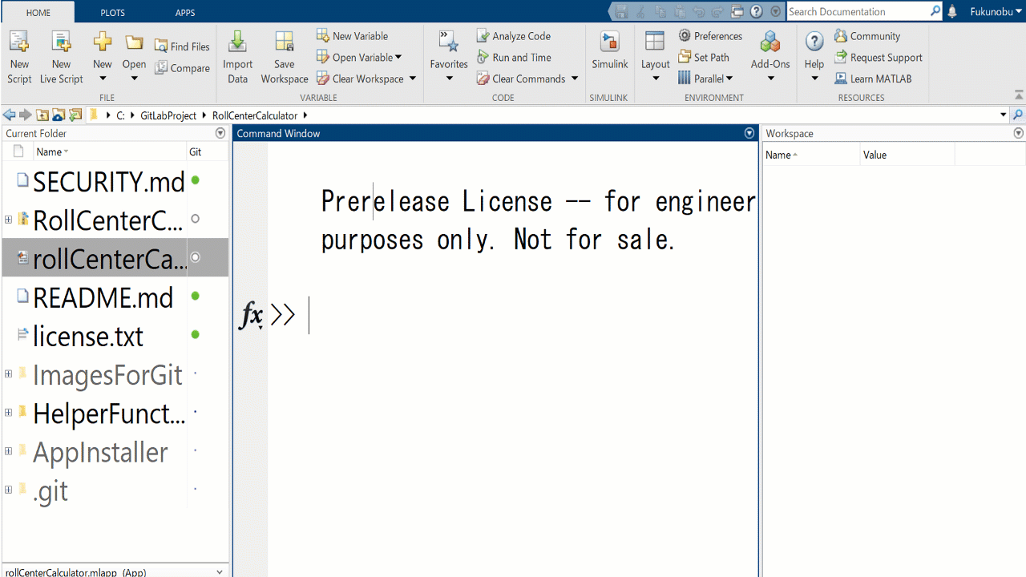
Task: Open the Layout dropdown menu
Action: tap(655, 78)
